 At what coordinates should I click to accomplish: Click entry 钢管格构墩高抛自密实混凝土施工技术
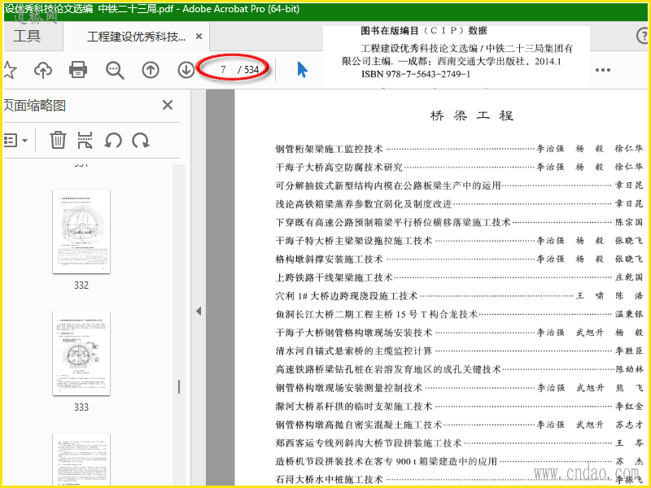click(359, 425)
